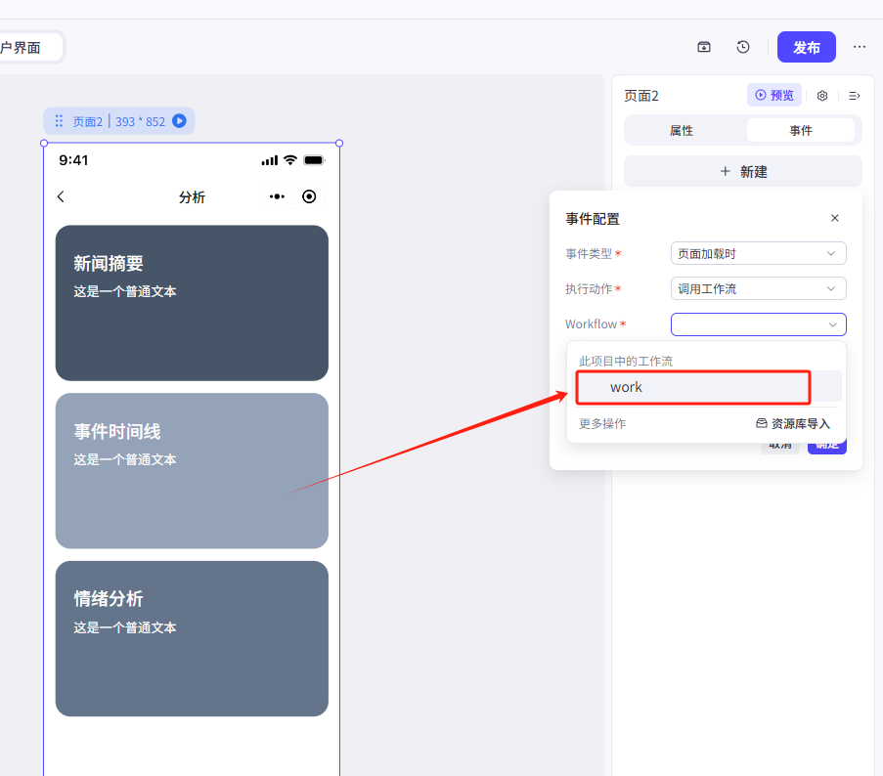
Task: Click the circular record icon in phone header
Action: click(309, 196)
